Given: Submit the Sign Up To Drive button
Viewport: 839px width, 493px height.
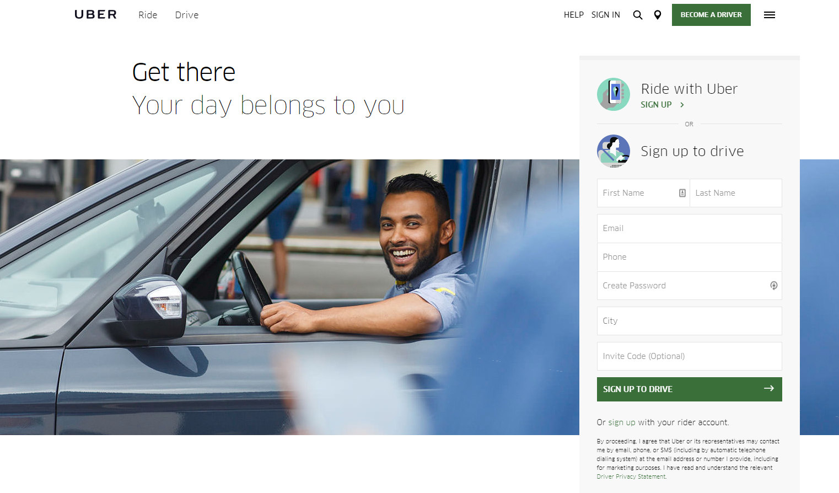Looking at the screenshot, I should point(690,389).
